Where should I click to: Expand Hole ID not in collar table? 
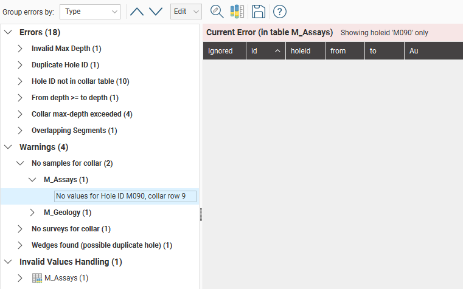(x=20, y=81)
